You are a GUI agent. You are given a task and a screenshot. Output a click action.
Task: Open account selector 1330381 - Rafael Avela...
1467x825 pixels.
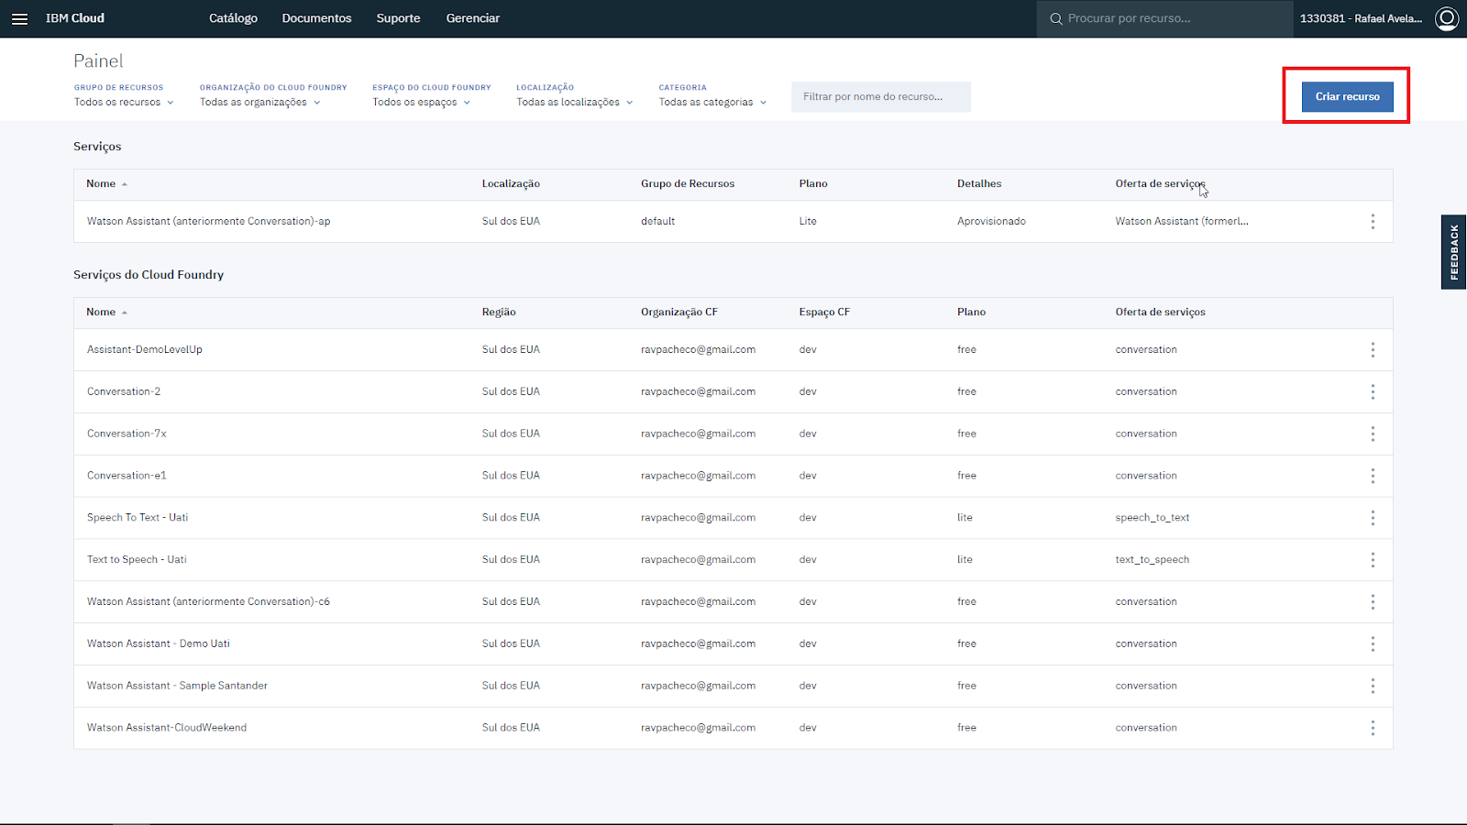(1361, 18)
